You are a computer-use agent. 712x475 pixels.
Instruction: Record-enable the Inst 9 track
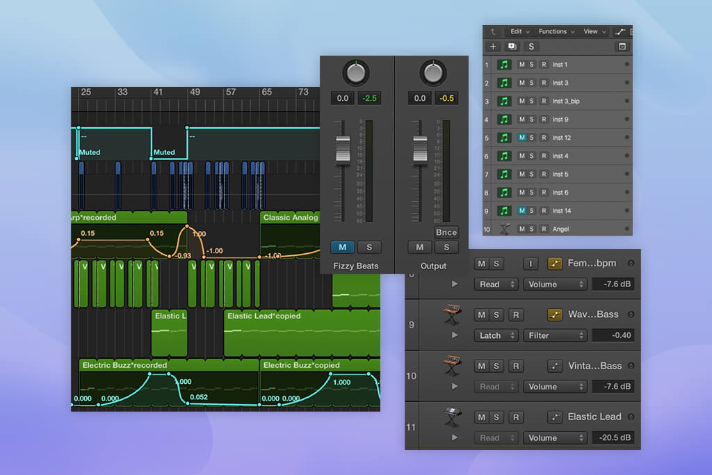point(544,120)
